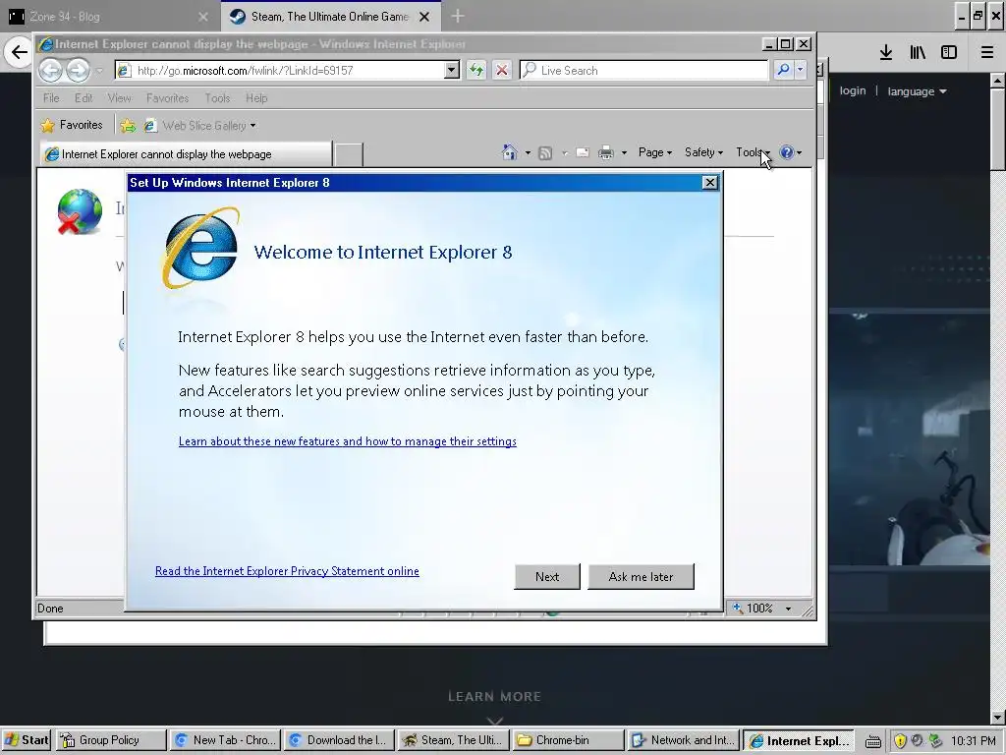Image resolution: width=1006 pixels, height=755 pixels.
Task: Click the Next button
Action: coord(547,576)
